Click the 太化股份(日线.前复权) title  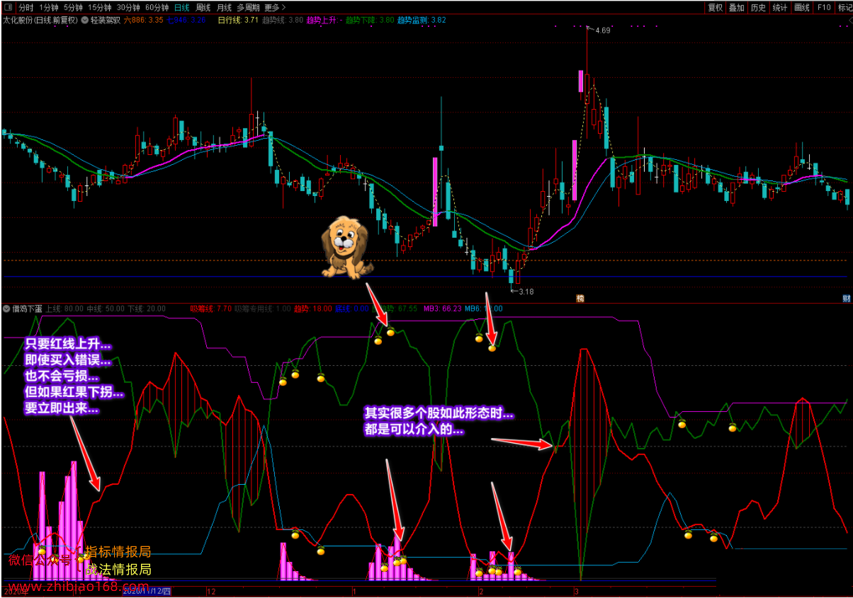[x=40, y=20]
